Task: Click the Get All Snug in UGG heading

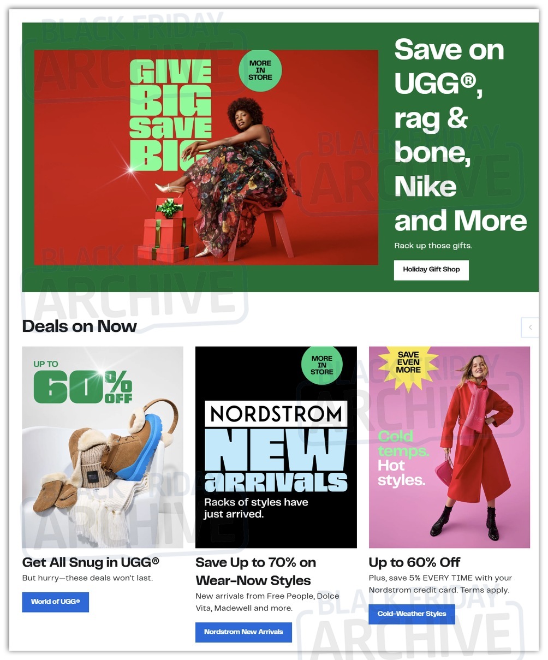Action: coord(91,562)
